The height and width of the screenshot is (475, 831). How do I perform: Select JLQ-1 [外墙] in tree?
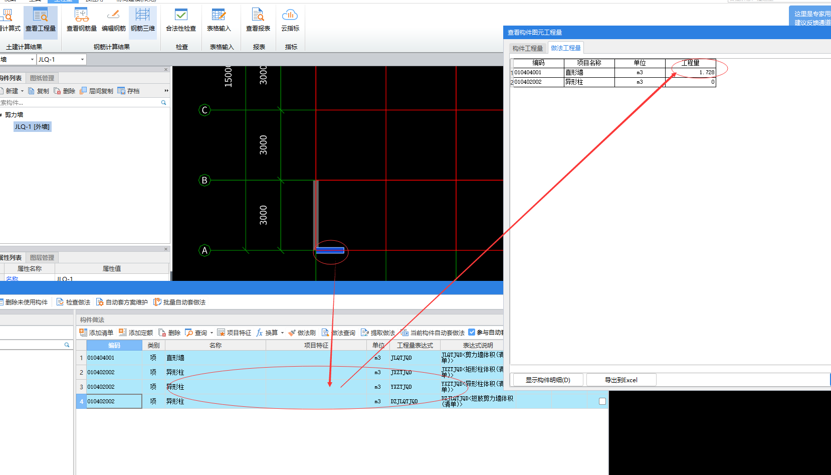pyautogui.click(x=32, y=127)
